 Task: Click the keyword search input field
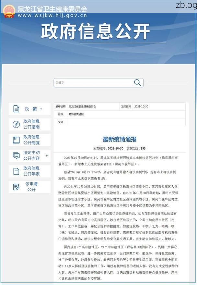(x=98, y=83)
